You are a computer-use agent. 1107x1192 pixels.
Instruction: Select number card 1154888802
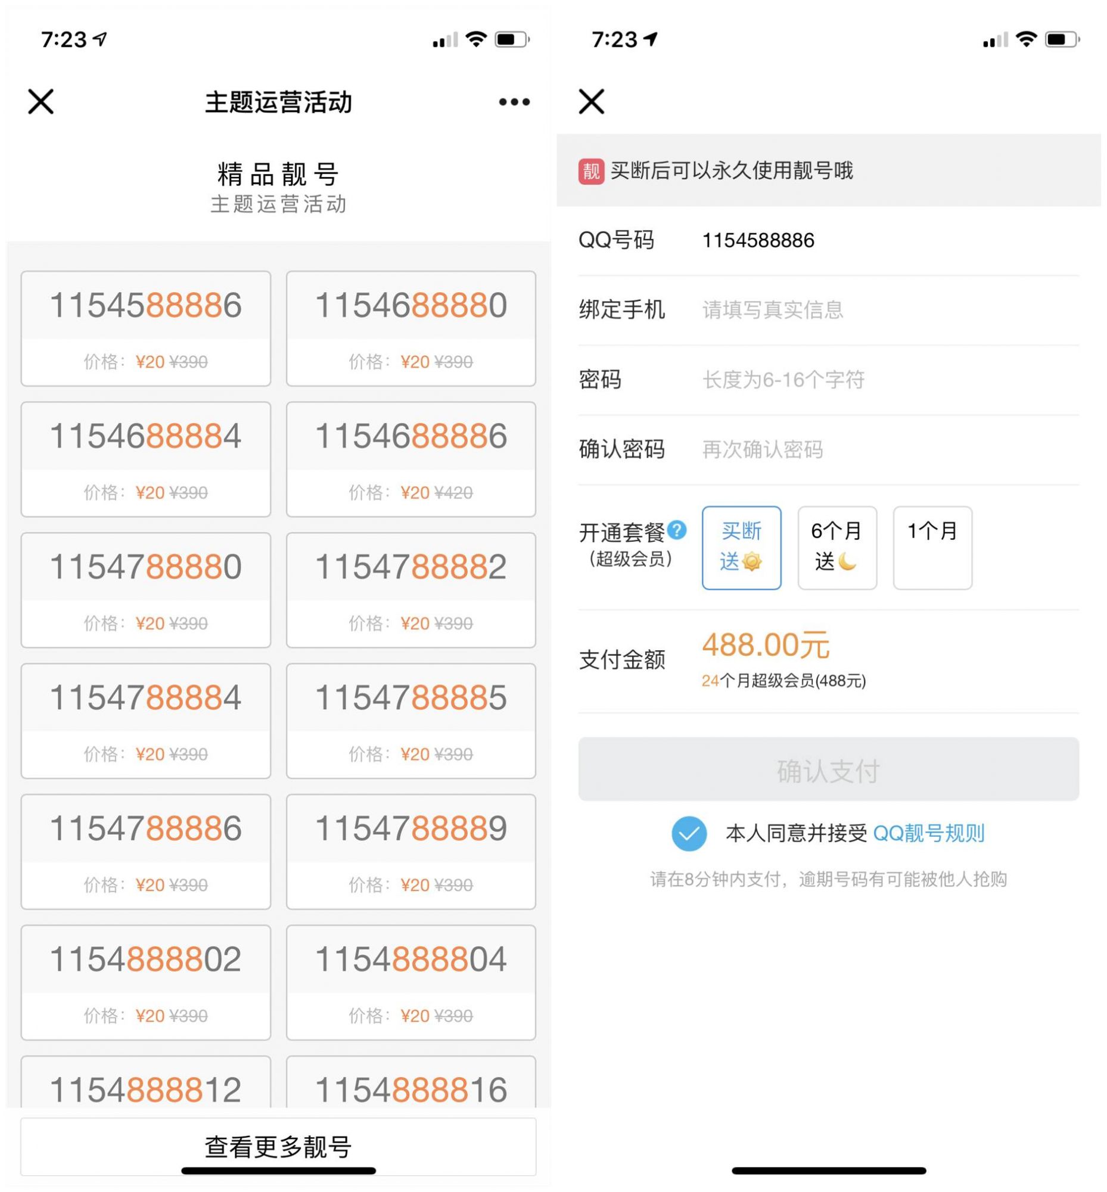point(145,982)
